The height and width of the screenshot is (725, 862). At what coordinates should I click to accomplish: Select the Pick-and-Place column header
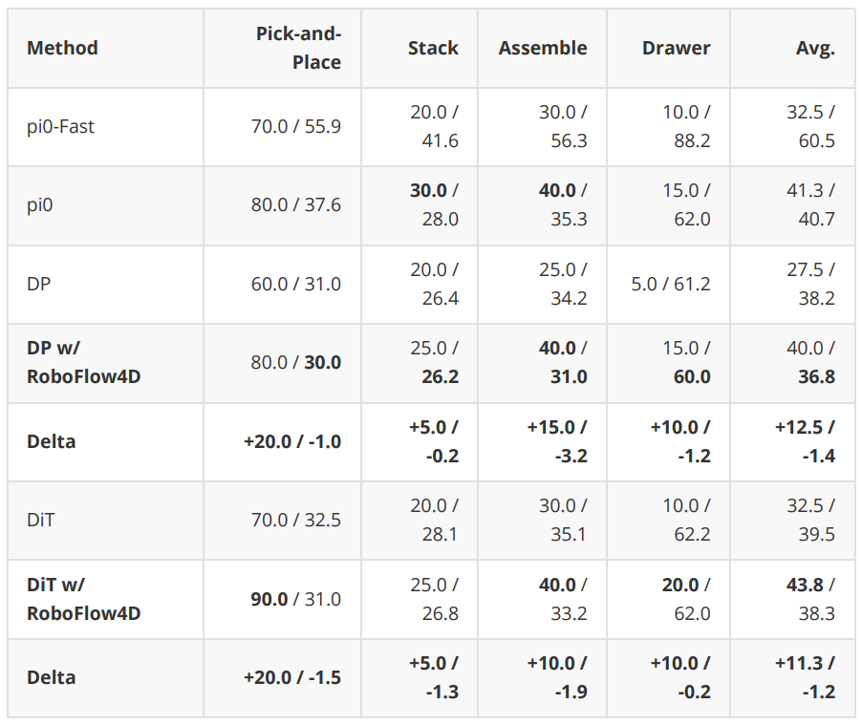298,48
